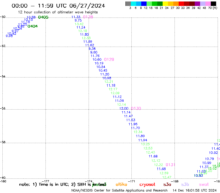Click the wave height value 11.24
This screenshot has width=220, height=193.
click(81, 28)
